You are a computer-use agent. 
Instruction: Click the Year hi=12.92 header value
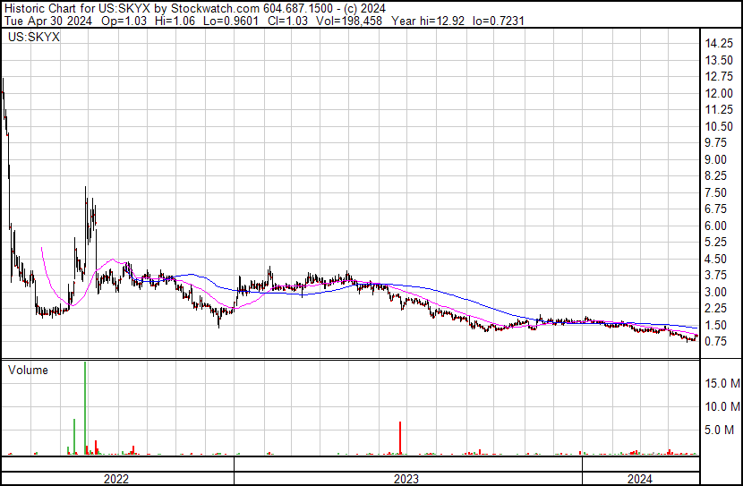(x=423, y=19)
